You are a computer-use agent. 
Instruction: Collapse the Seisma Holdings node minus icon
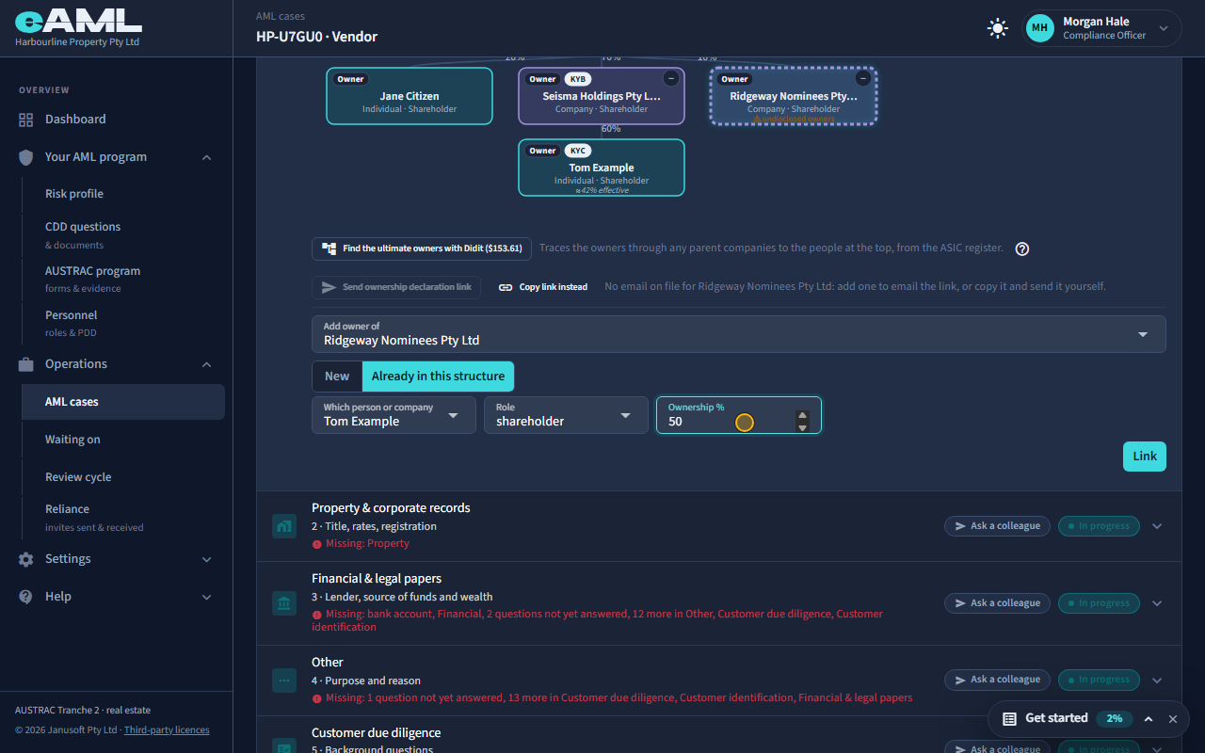(x=670, y=78)
